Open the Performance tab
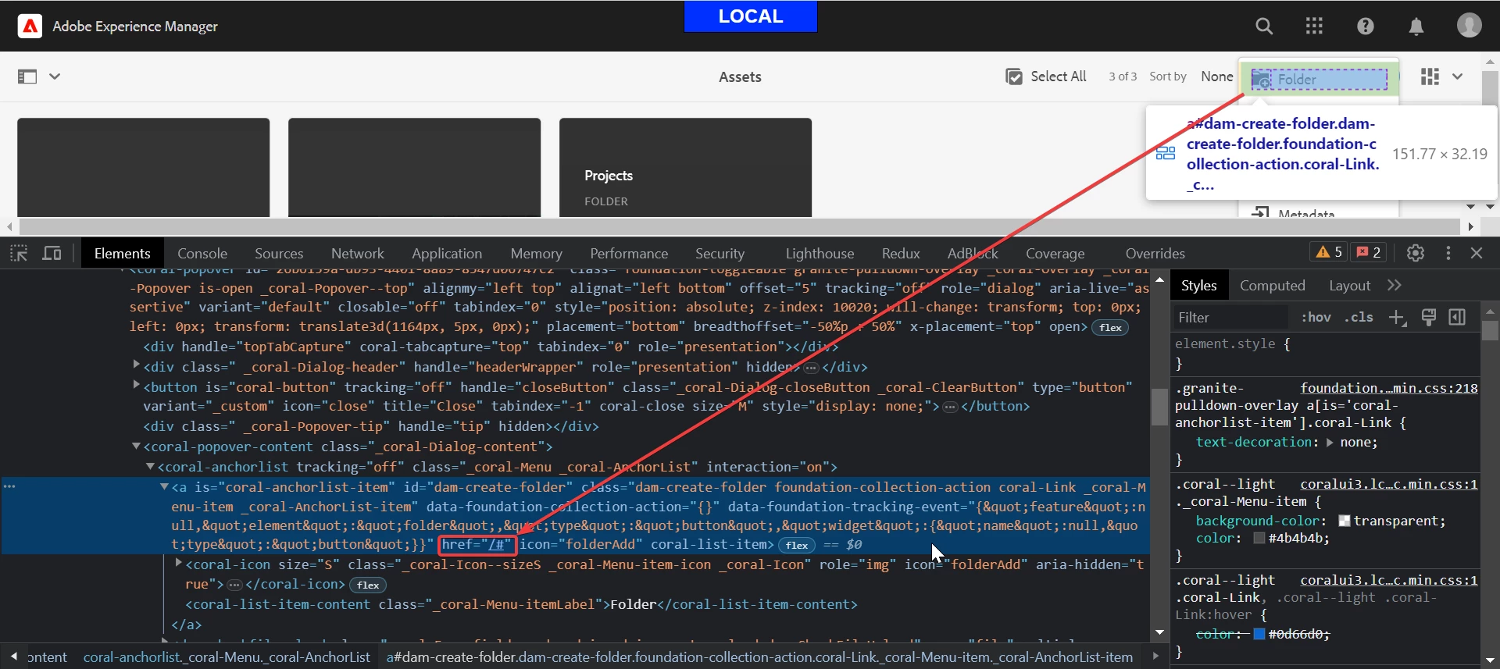This screenshot has height=669, width=1500. (x=629, y=254)
